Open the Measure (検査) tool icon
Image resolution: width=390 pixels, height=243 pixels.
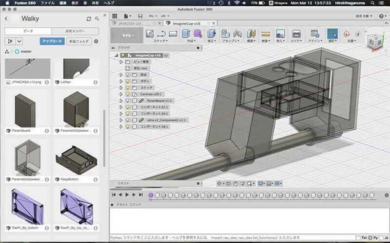[x=266, y=34]
